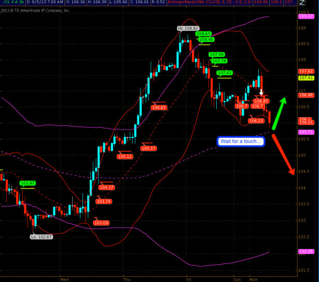Viewport: 319px width, 282px height.
Task: Click the yellow 107.41 price-axis label
Action: (306, 78)
